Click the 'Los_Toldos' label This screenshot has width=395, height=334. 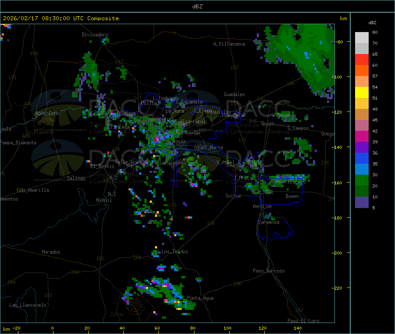click(175, 251)
